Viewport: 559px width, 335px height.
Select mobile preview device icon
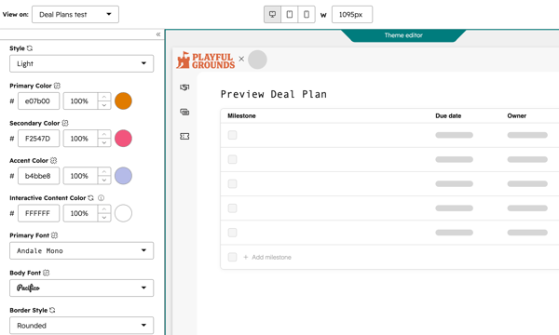(307, 15)
